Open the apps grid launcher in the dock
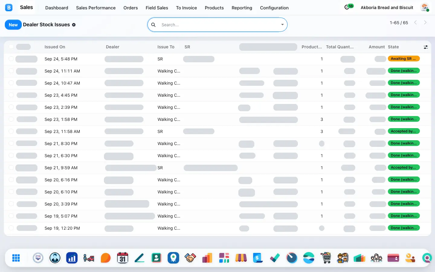 16,258
